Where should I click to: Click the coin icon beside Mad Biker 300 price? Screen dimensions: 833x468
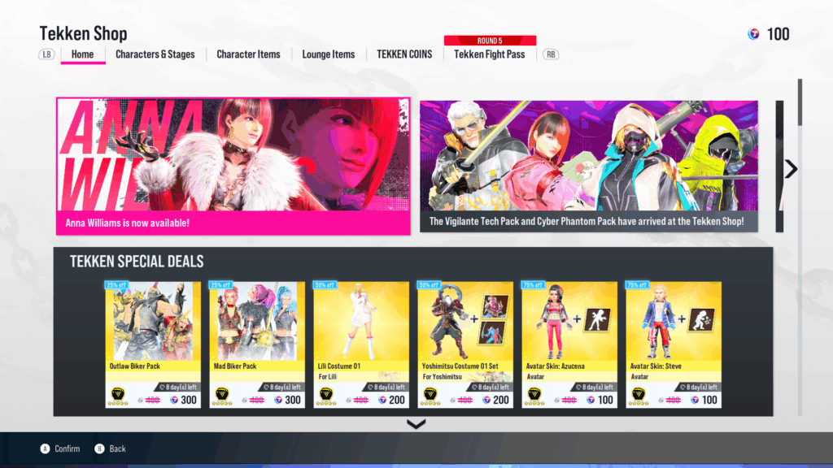pos(278,400)
